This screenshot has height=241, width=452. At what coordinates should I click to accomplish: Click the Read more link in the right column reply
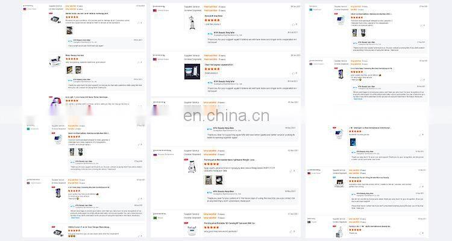(x=358, y=99)
